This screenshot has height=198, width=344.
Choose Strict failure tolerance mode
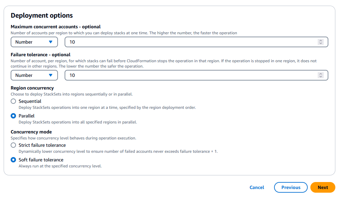point(13,145)
